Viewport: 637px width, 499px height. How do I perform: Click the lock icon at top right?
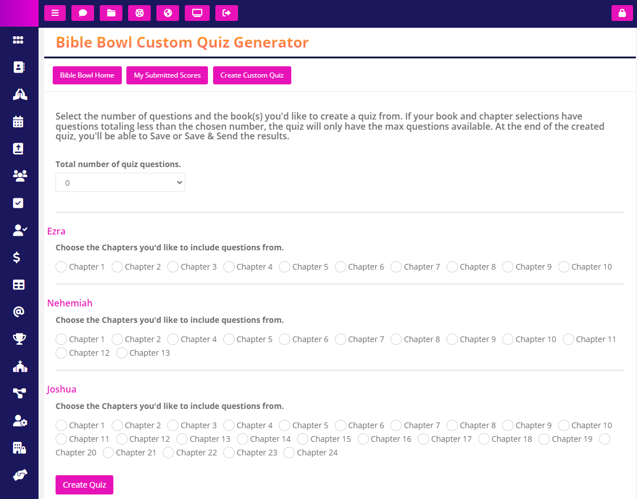click(622, 13)
